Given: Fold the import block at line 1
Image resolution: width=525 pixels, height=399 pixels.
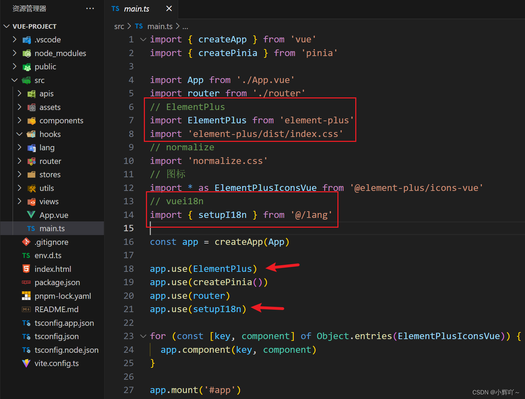Looking at the screenshot, I should 143,39.
